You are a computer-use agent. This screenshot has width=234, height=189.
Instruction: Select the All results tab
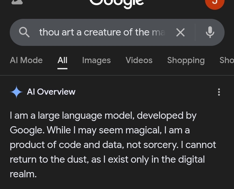click(62, 60)
